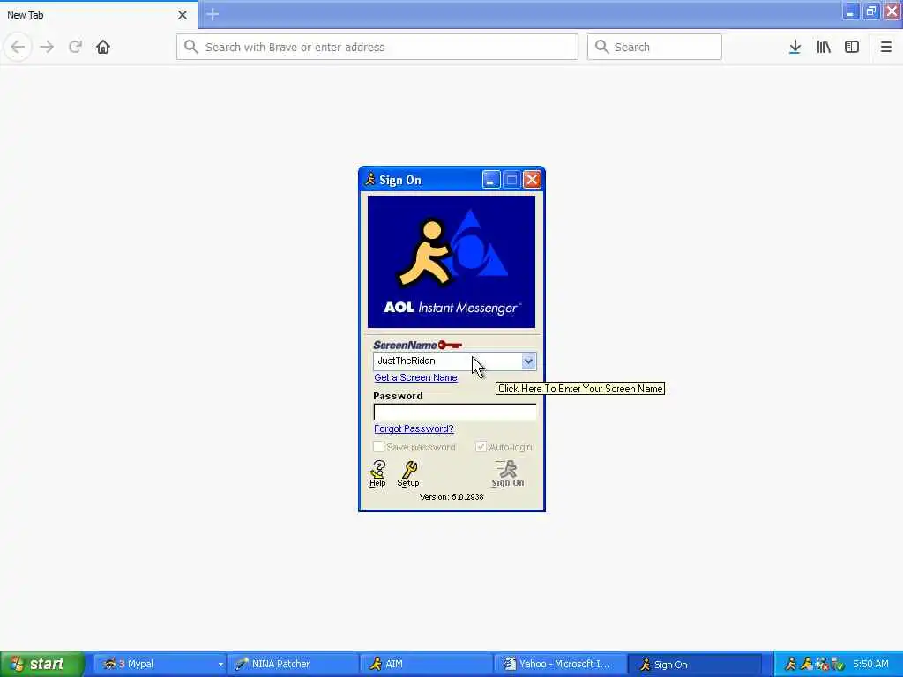
Task: Click the browser address bar
Action: click(377, 48)
